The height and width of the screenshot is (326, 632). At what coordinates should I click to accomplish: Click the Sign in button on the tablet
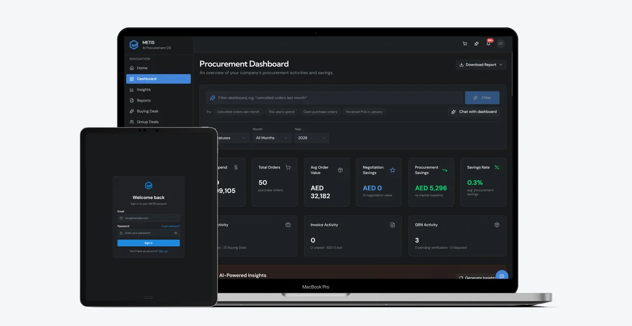tap(149, 243)
